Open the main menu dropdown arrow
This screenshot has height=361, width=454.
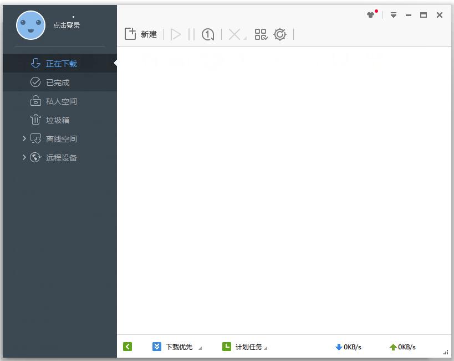point(394,15)
